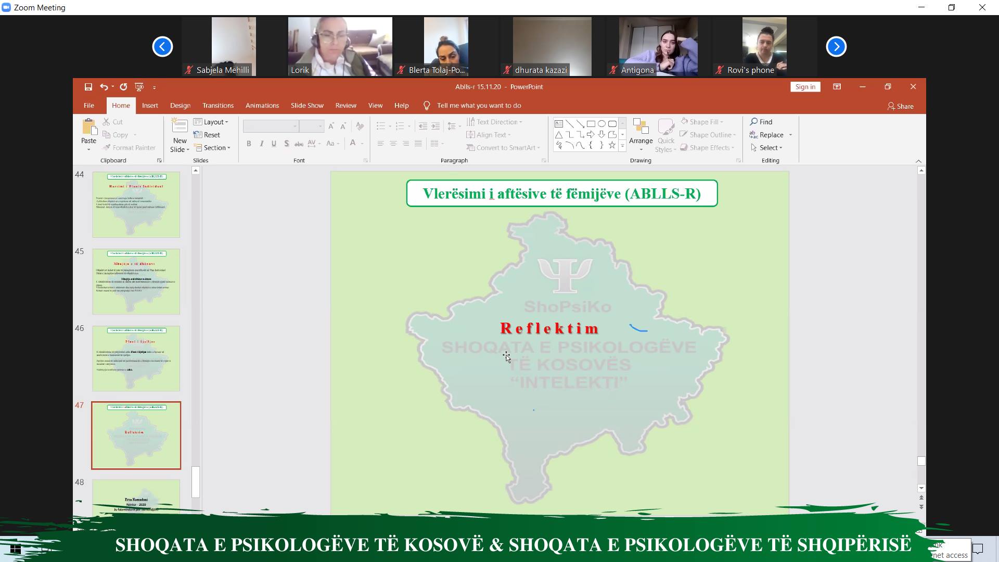Viewport: 999px width, 562px height.
Task: Click Increase Font Size icon
Action: pos(331,126)
